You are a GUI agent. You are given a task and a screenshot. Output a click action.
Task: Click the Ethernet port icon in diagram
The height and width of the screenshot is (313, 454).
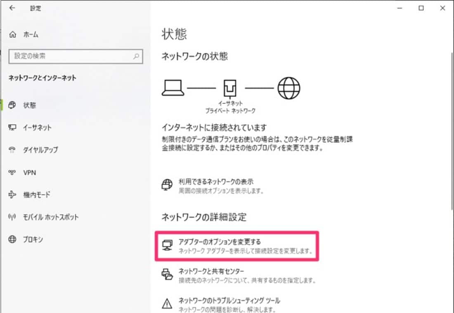pyautogui.click(x=230, y=88)
